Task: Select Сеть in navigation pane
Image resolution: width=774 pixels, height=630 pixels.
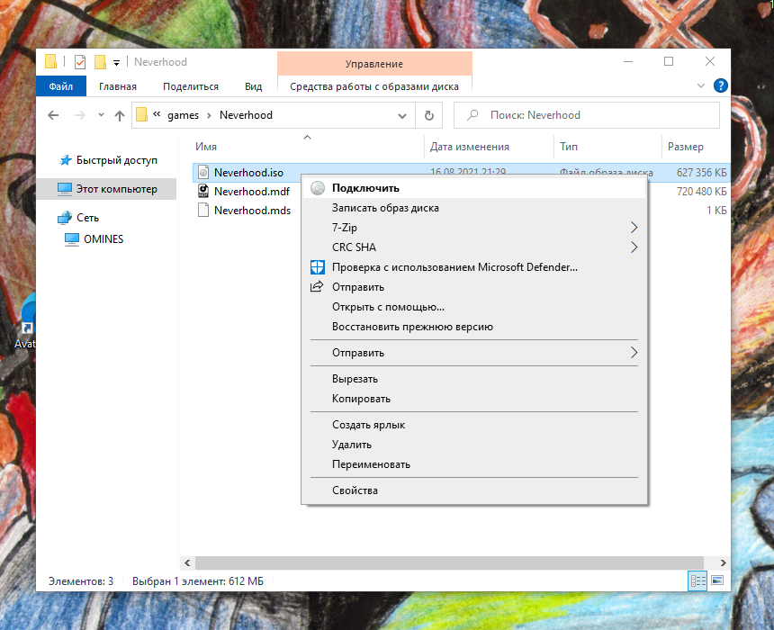Action: pyautogui.click(x=87, y=217)
